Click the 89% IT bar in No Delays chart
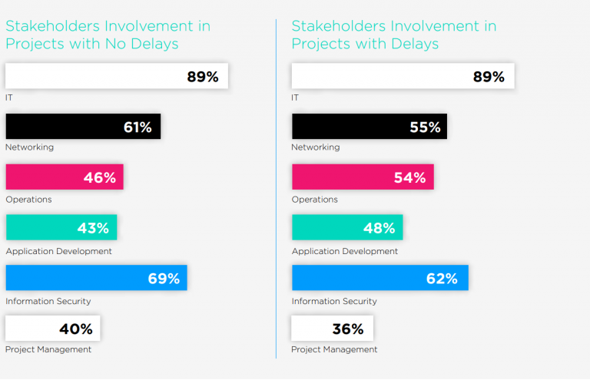Screen dimensions: 590x380 click(x=117, y=76)
